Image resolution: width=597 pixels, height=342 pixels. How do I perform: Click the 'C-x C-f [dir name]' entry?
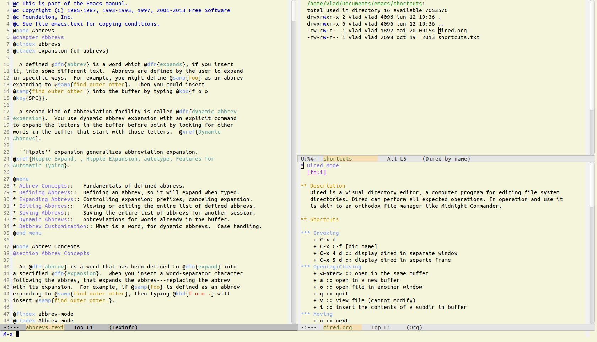[349, 246]
